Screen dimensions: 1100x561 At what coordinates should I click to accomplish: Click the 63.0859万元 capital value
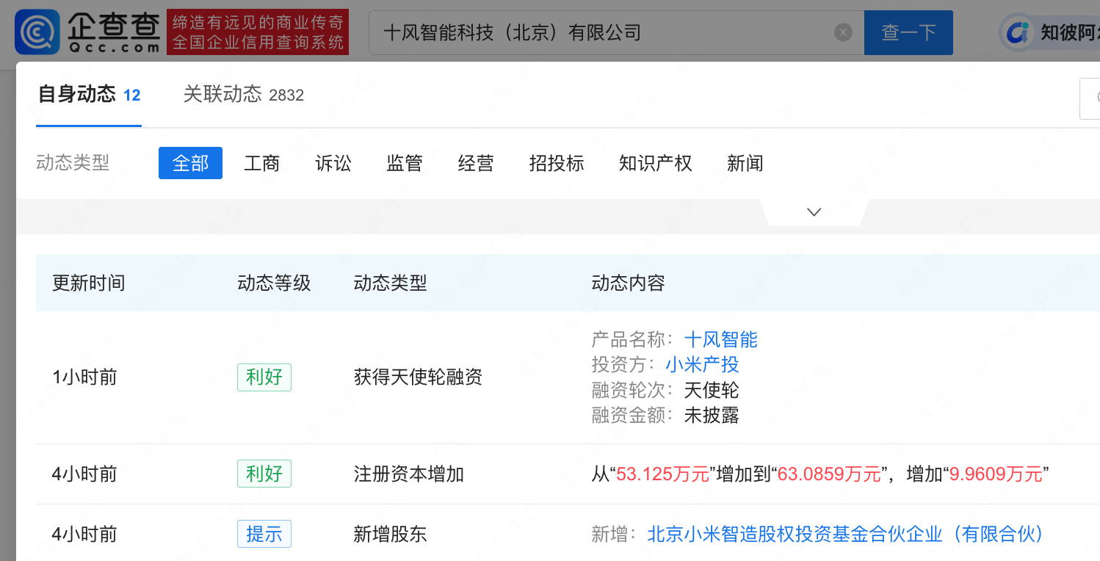coord(829,474)
